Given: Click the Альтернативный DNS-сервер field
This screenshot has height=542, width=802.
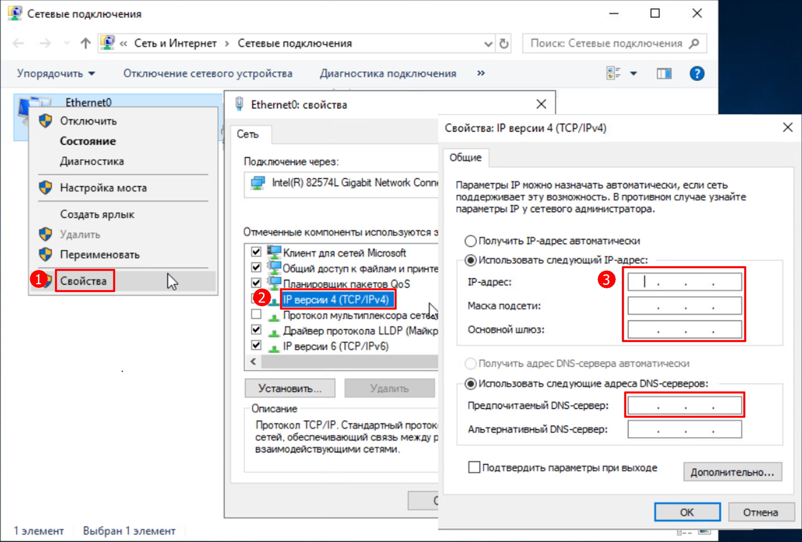Looking at the screenshot, I should tap(685, 429).
